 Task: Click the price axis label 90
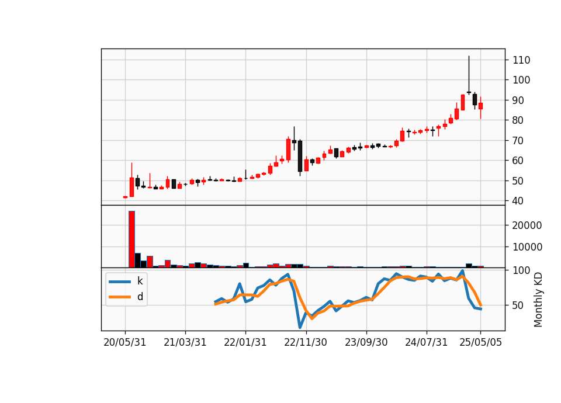point(518,100)
